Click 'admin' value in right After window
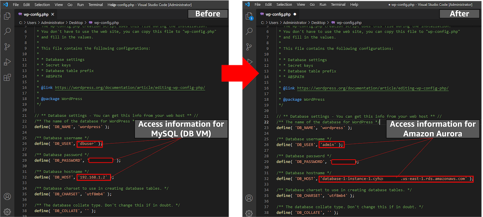This screenshot has width=483, height=217. tap(329, 144)
